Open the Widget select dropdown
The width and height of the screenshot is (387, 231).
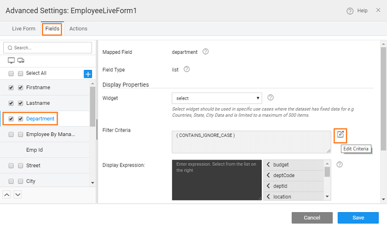pyautogui.click(x=217, y=98)
